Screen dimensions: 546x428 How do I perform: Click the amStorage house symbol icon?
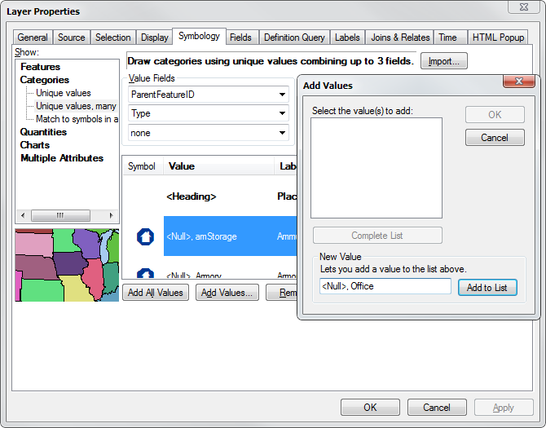(x=144, y=237)
